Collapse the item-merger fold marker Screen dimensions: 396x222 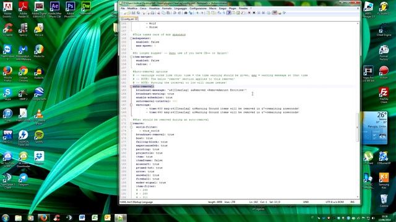click(x=131, y=57)
